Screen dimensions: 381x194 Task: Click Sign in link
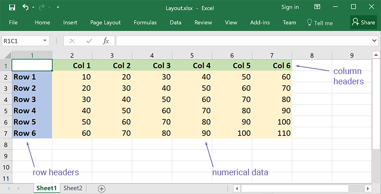pos(290,7)
